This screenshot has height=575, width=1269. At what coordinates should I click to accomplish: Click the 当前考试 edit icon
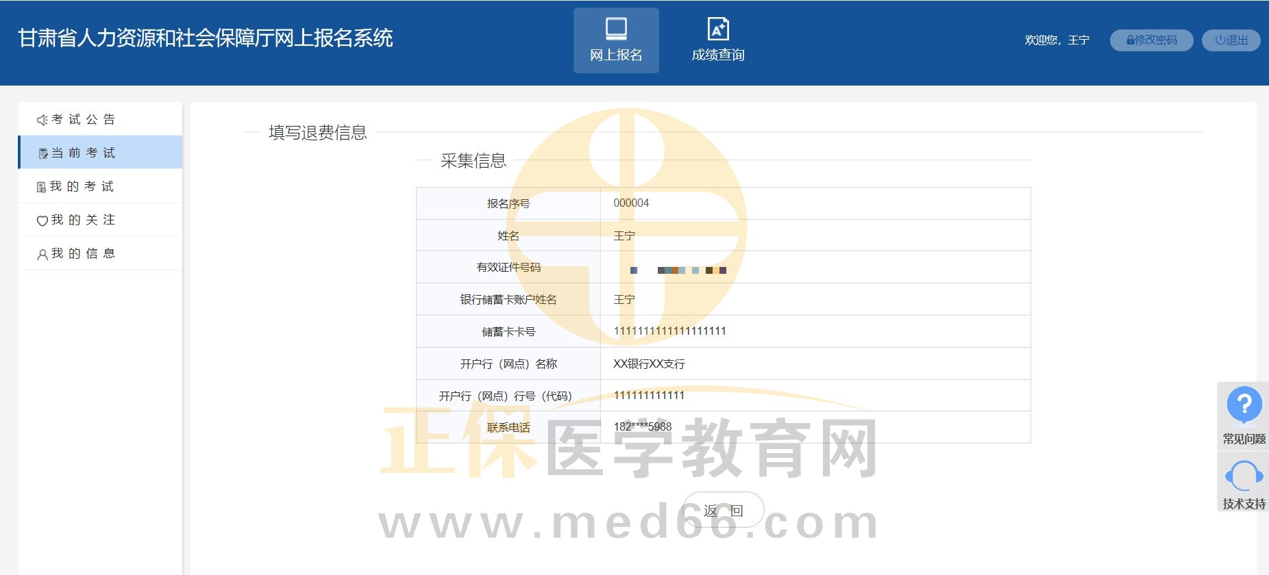point(43,153)
